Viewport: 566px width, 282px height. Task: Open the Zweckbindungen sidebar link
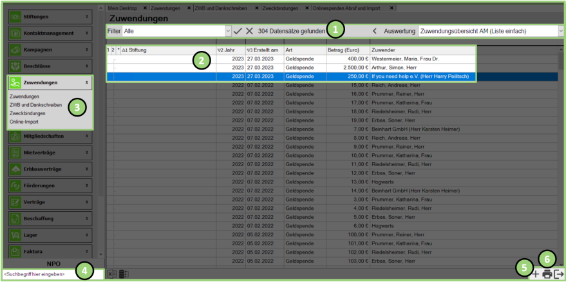click(x=28, y=113)
